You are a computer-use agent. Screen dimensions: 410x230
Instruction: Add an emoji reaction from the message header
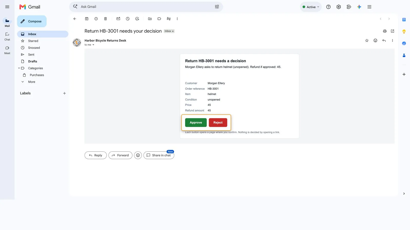tap(375, 40)
